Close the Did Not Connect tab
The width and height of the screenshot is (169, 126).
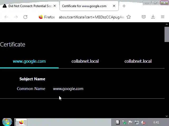(x=55, y=6)
